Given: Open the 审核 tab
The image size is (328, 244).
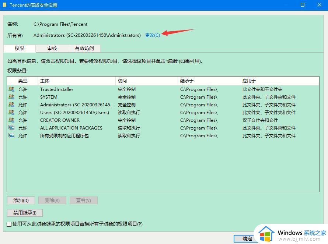Looking at the screenshot, I should click(x=52, y=49).
